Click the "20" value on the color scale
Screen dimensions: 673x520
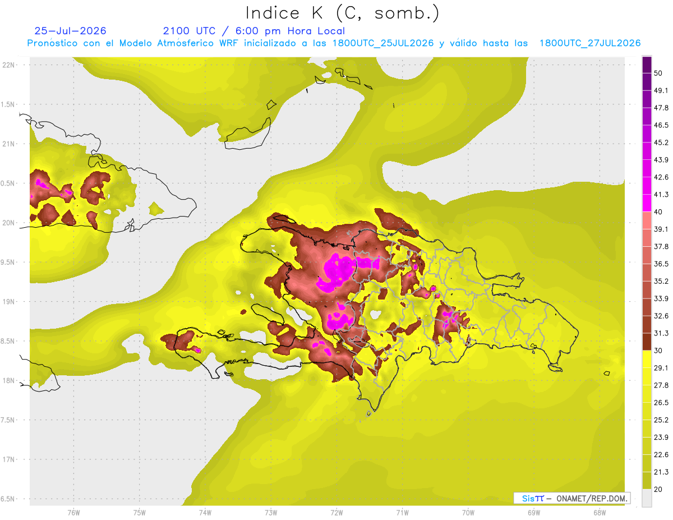point(660,489)
